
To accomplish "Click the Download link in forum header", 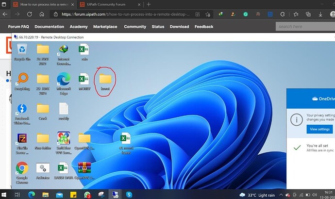I will click(x=180, y=27).
